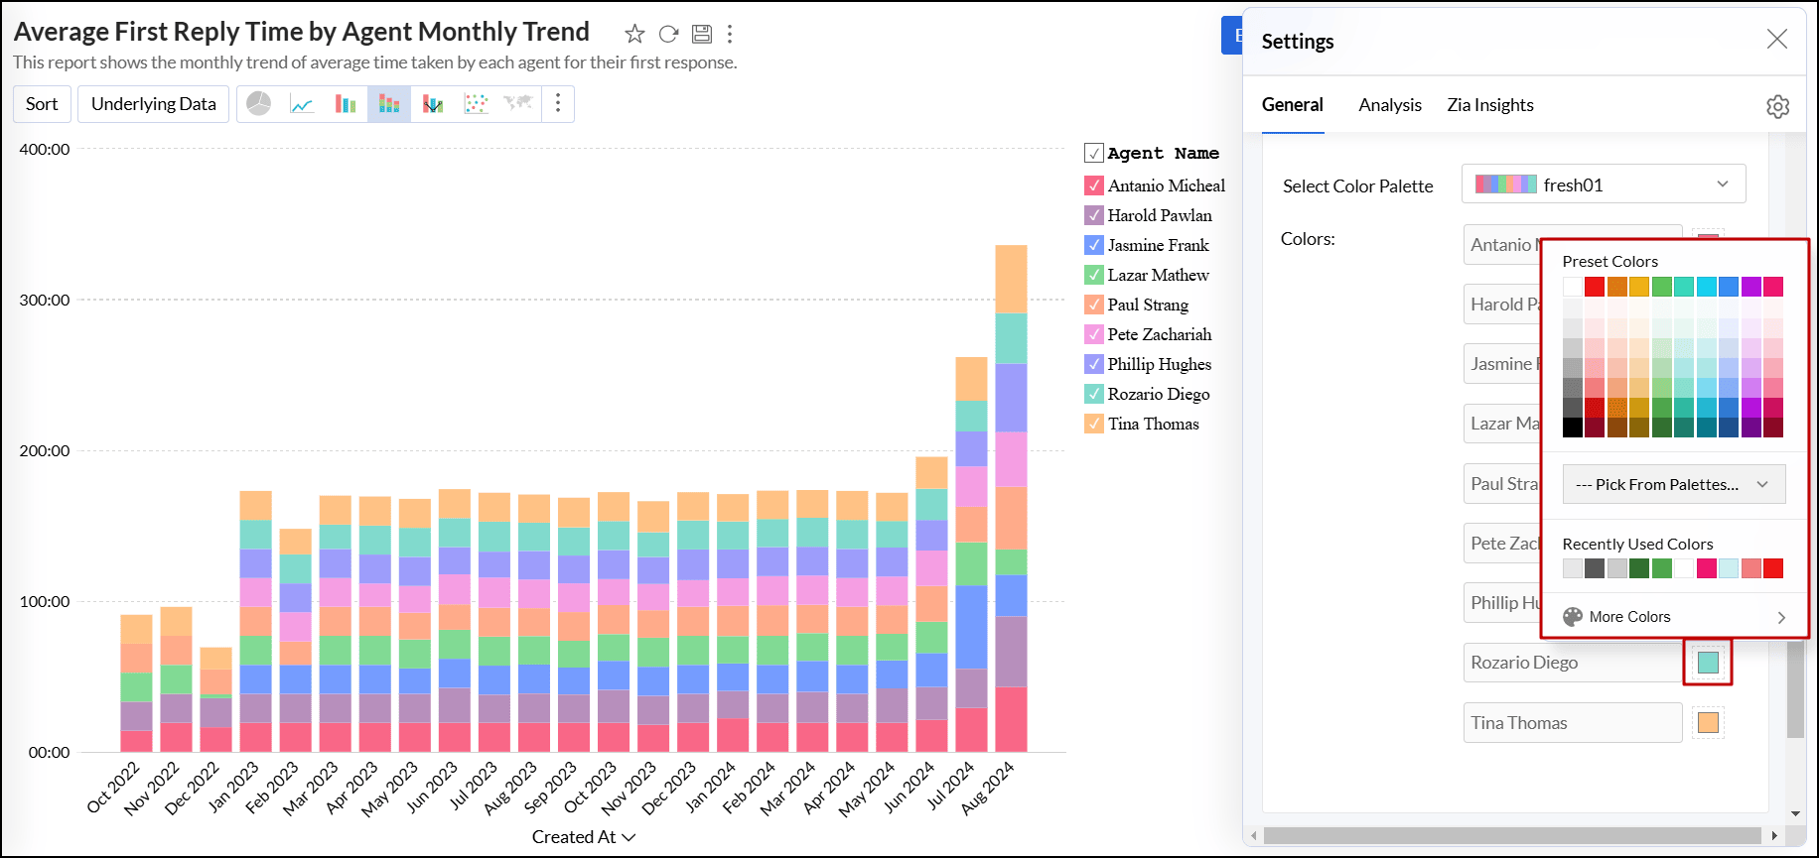
Task: Expand Pick From Palettes dropdown
Action: click(1673, 484)
